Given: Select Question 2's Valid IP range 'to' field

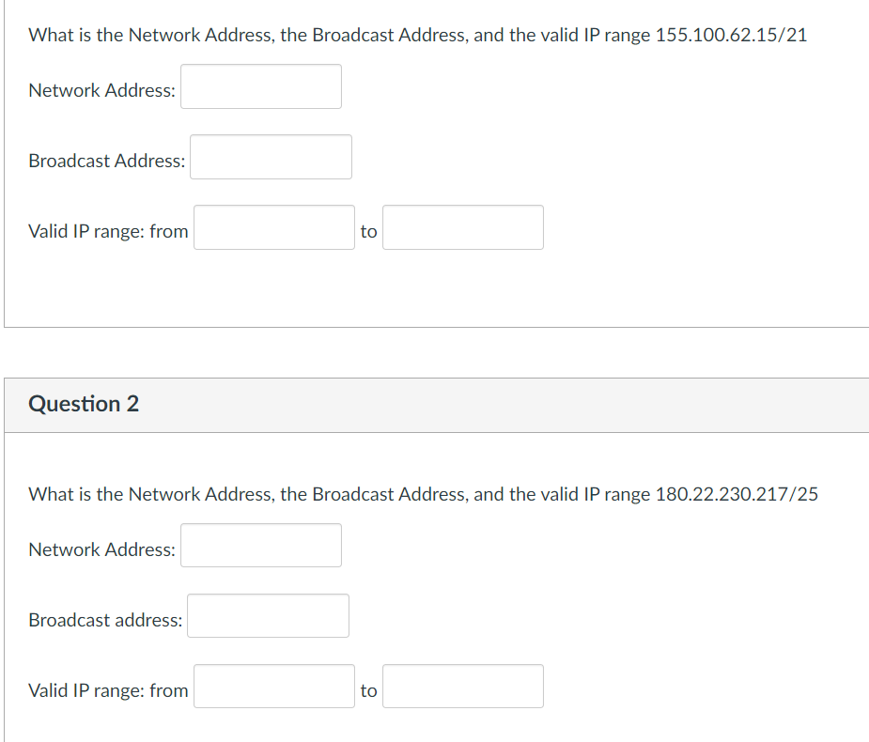Looking at the screenshot, I should [x=463, y=686].
